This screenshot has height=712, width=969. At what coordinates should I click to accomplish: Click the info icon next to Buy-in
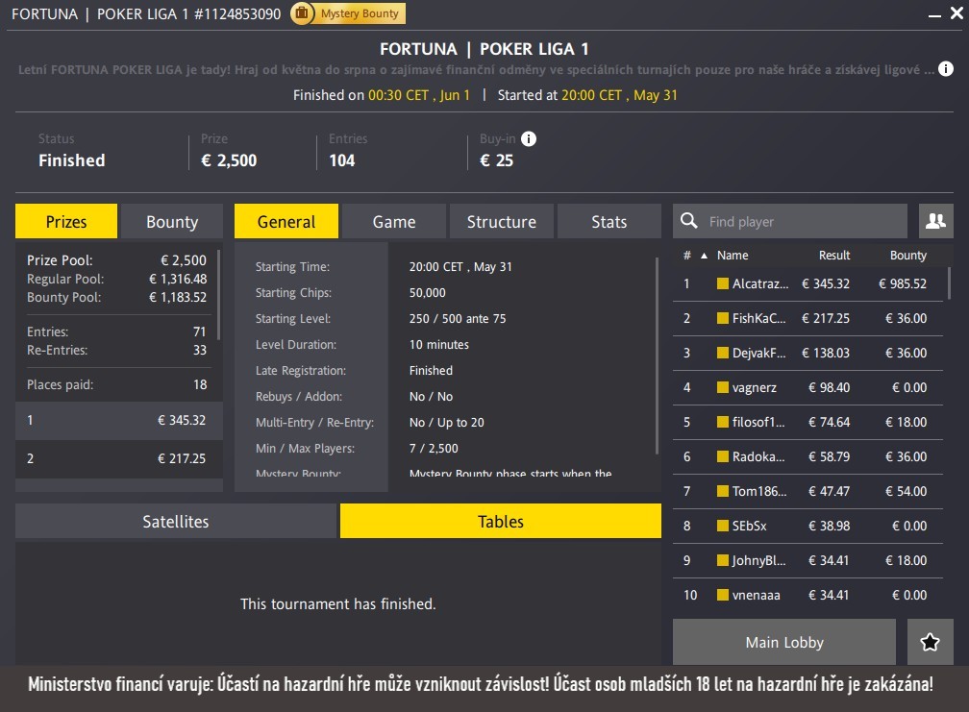click(x=528, y=138)
